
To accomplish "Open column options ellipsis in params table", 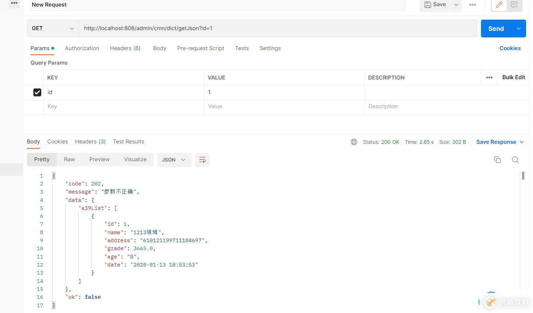I will click(489, 77).
